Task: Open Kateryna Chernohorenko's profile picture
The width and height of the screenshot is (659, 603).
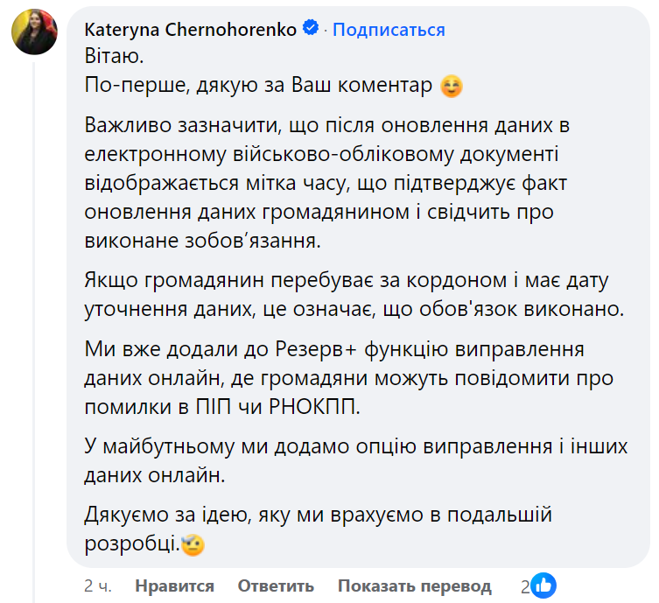Action: [x=35, y=34]
